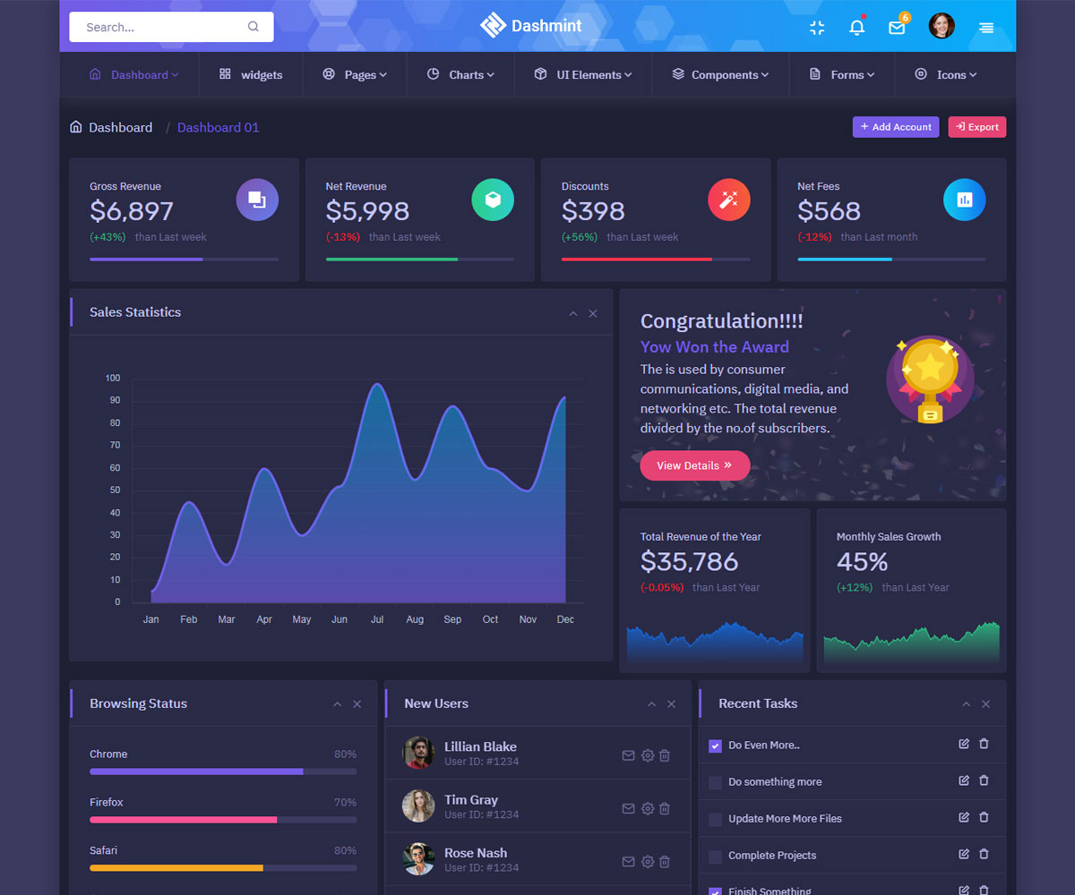Check the 'Do something more' checkbox
Image resolution: width=1075 pixels, height=895 pixels.
[x=715, y=782]
